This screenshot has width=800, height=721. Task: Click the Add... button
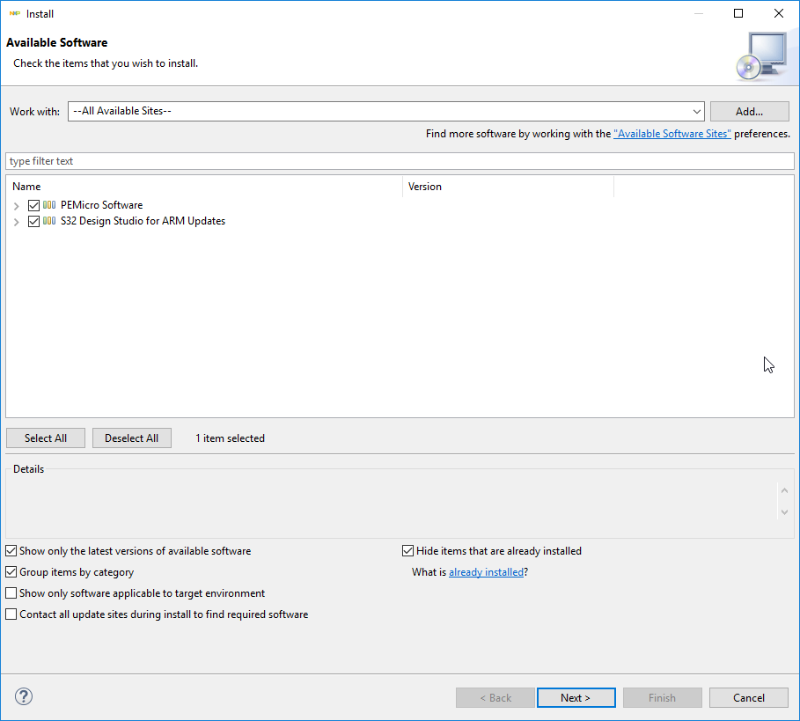click(750, 111)
